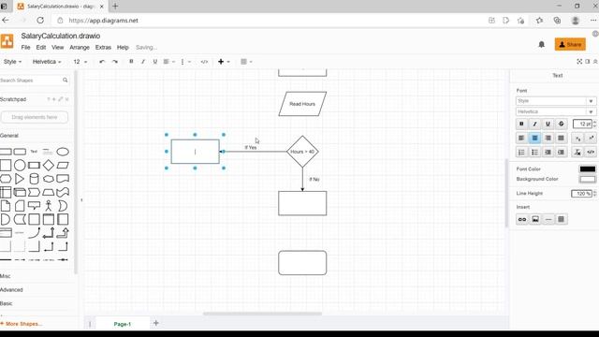Viewport: 599px width, 337px height.
Task: Click the insert horizontal rule icon
Action: tap(548, 219)
